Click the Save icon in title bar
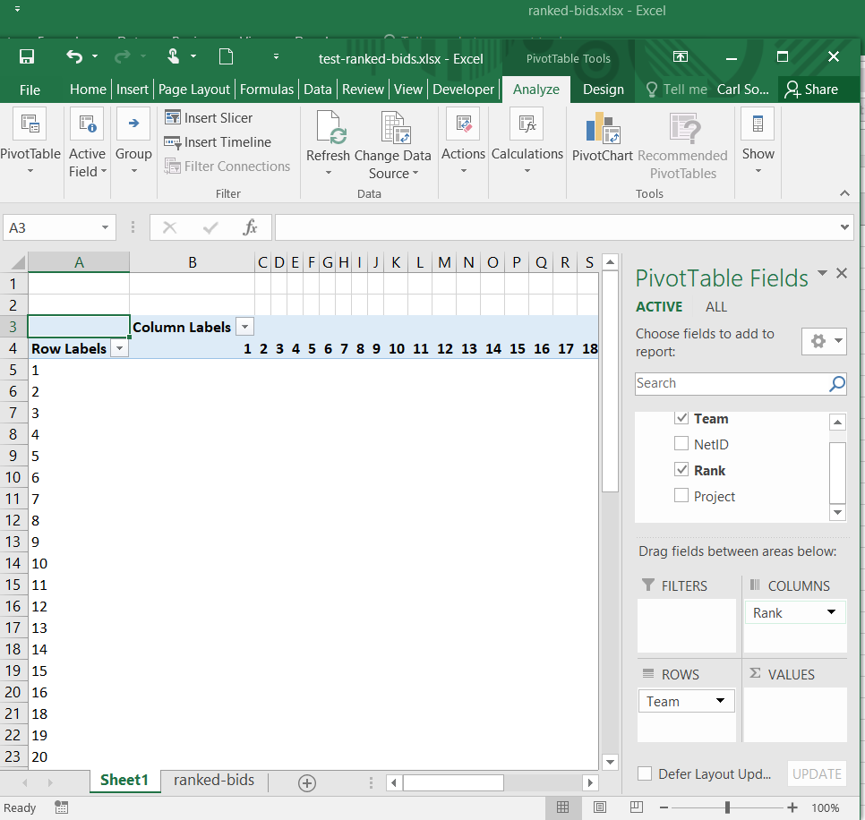865x820 pixels. [x=27, y=57]
